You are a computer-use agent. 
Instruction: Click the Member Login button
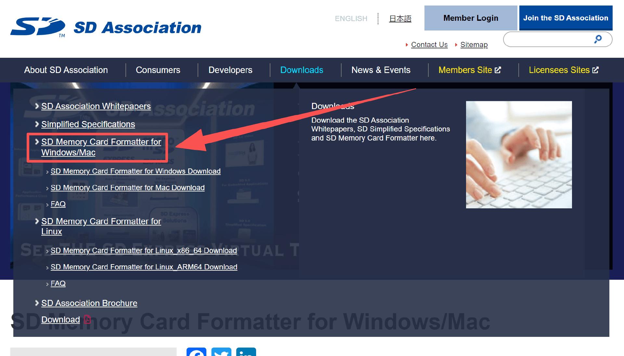pos(471,18)
